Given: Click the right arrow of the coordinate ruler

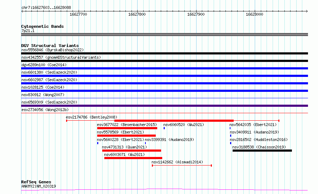Looking at the screenshot, I should tap(307, 11).
